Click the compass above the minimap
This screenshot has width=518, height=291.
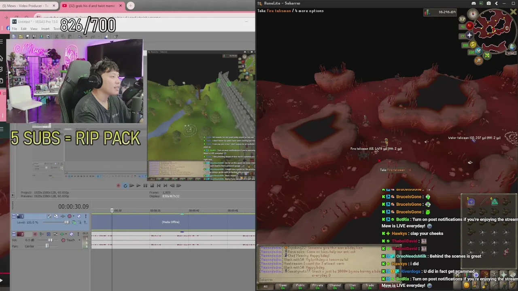473,15
